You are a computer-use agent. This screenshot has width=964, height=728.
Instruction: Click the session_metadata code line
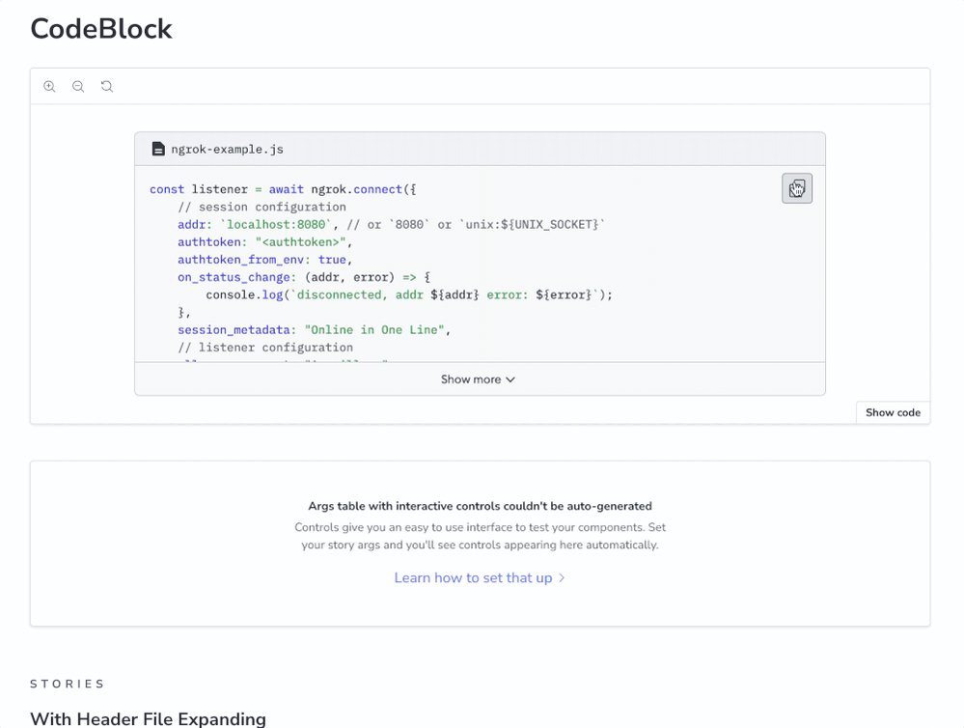315,330
